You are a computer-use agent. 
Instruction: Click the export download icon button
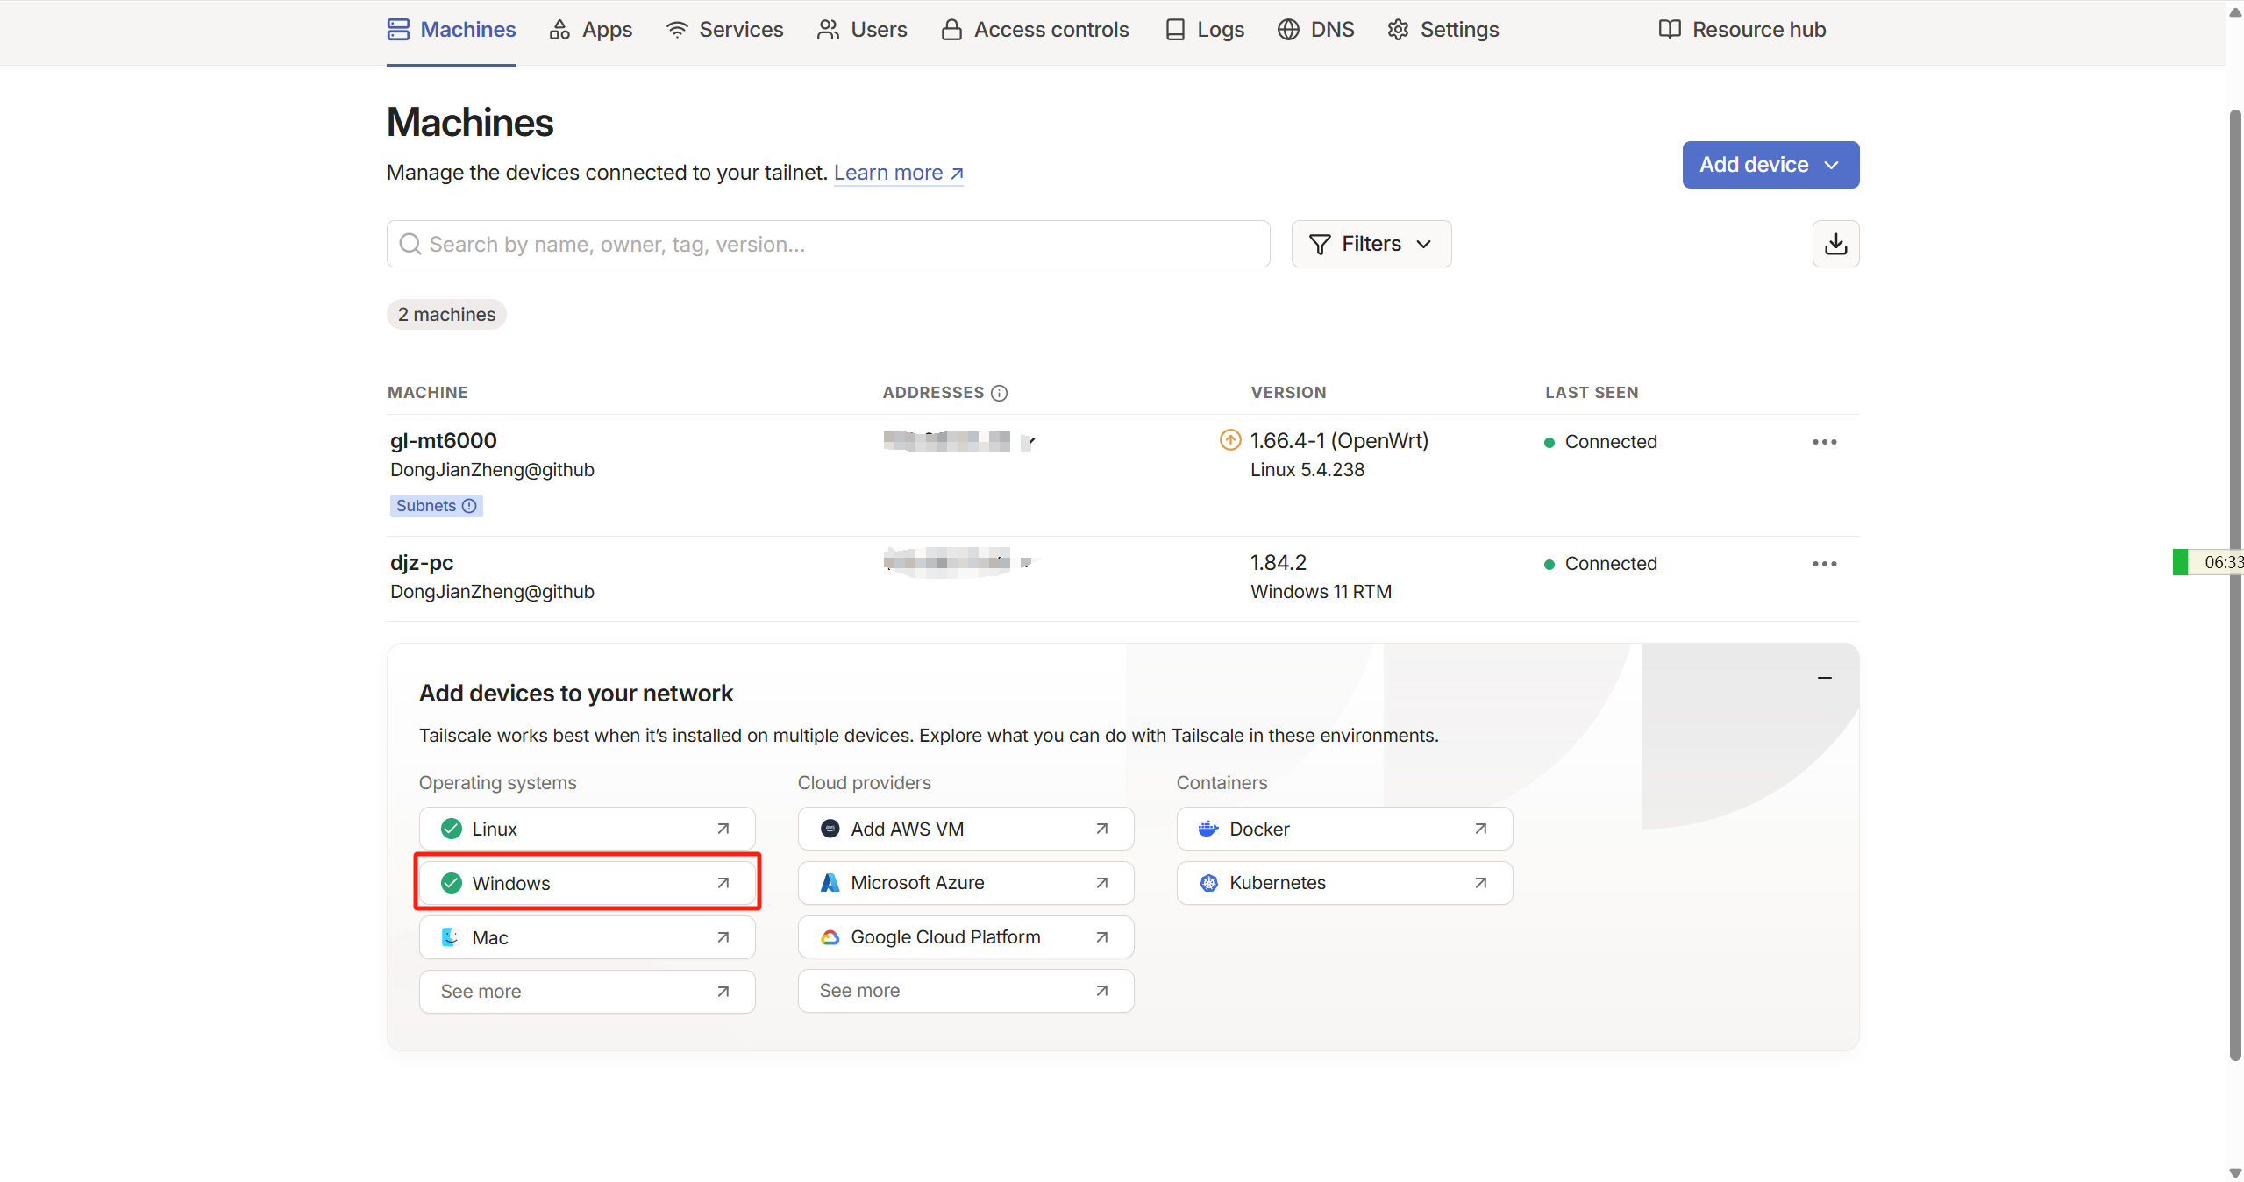coord(1835,244)
